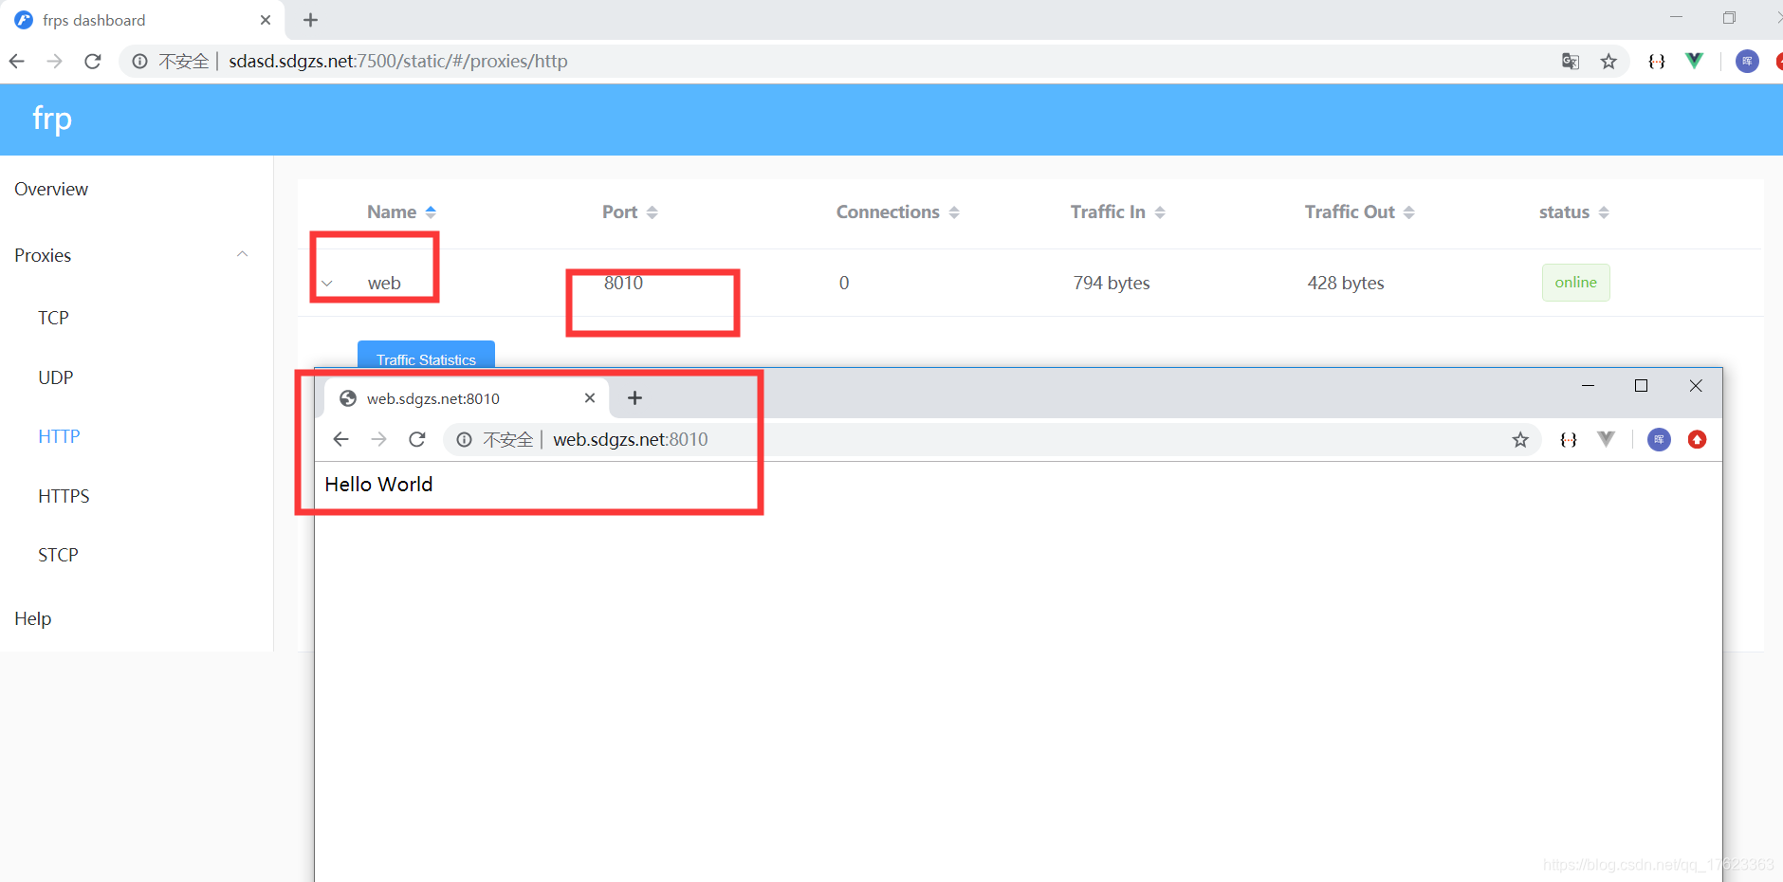Close the web.sdgzs.net browser window

(1696, 386)
